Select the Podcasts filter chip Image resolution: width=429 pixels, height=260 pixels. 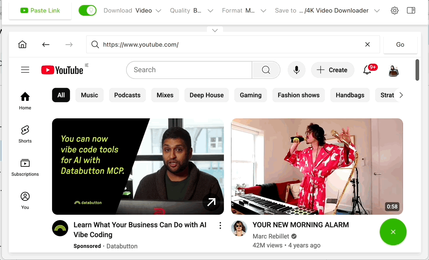pyautogui.click(x=127, y=95)
